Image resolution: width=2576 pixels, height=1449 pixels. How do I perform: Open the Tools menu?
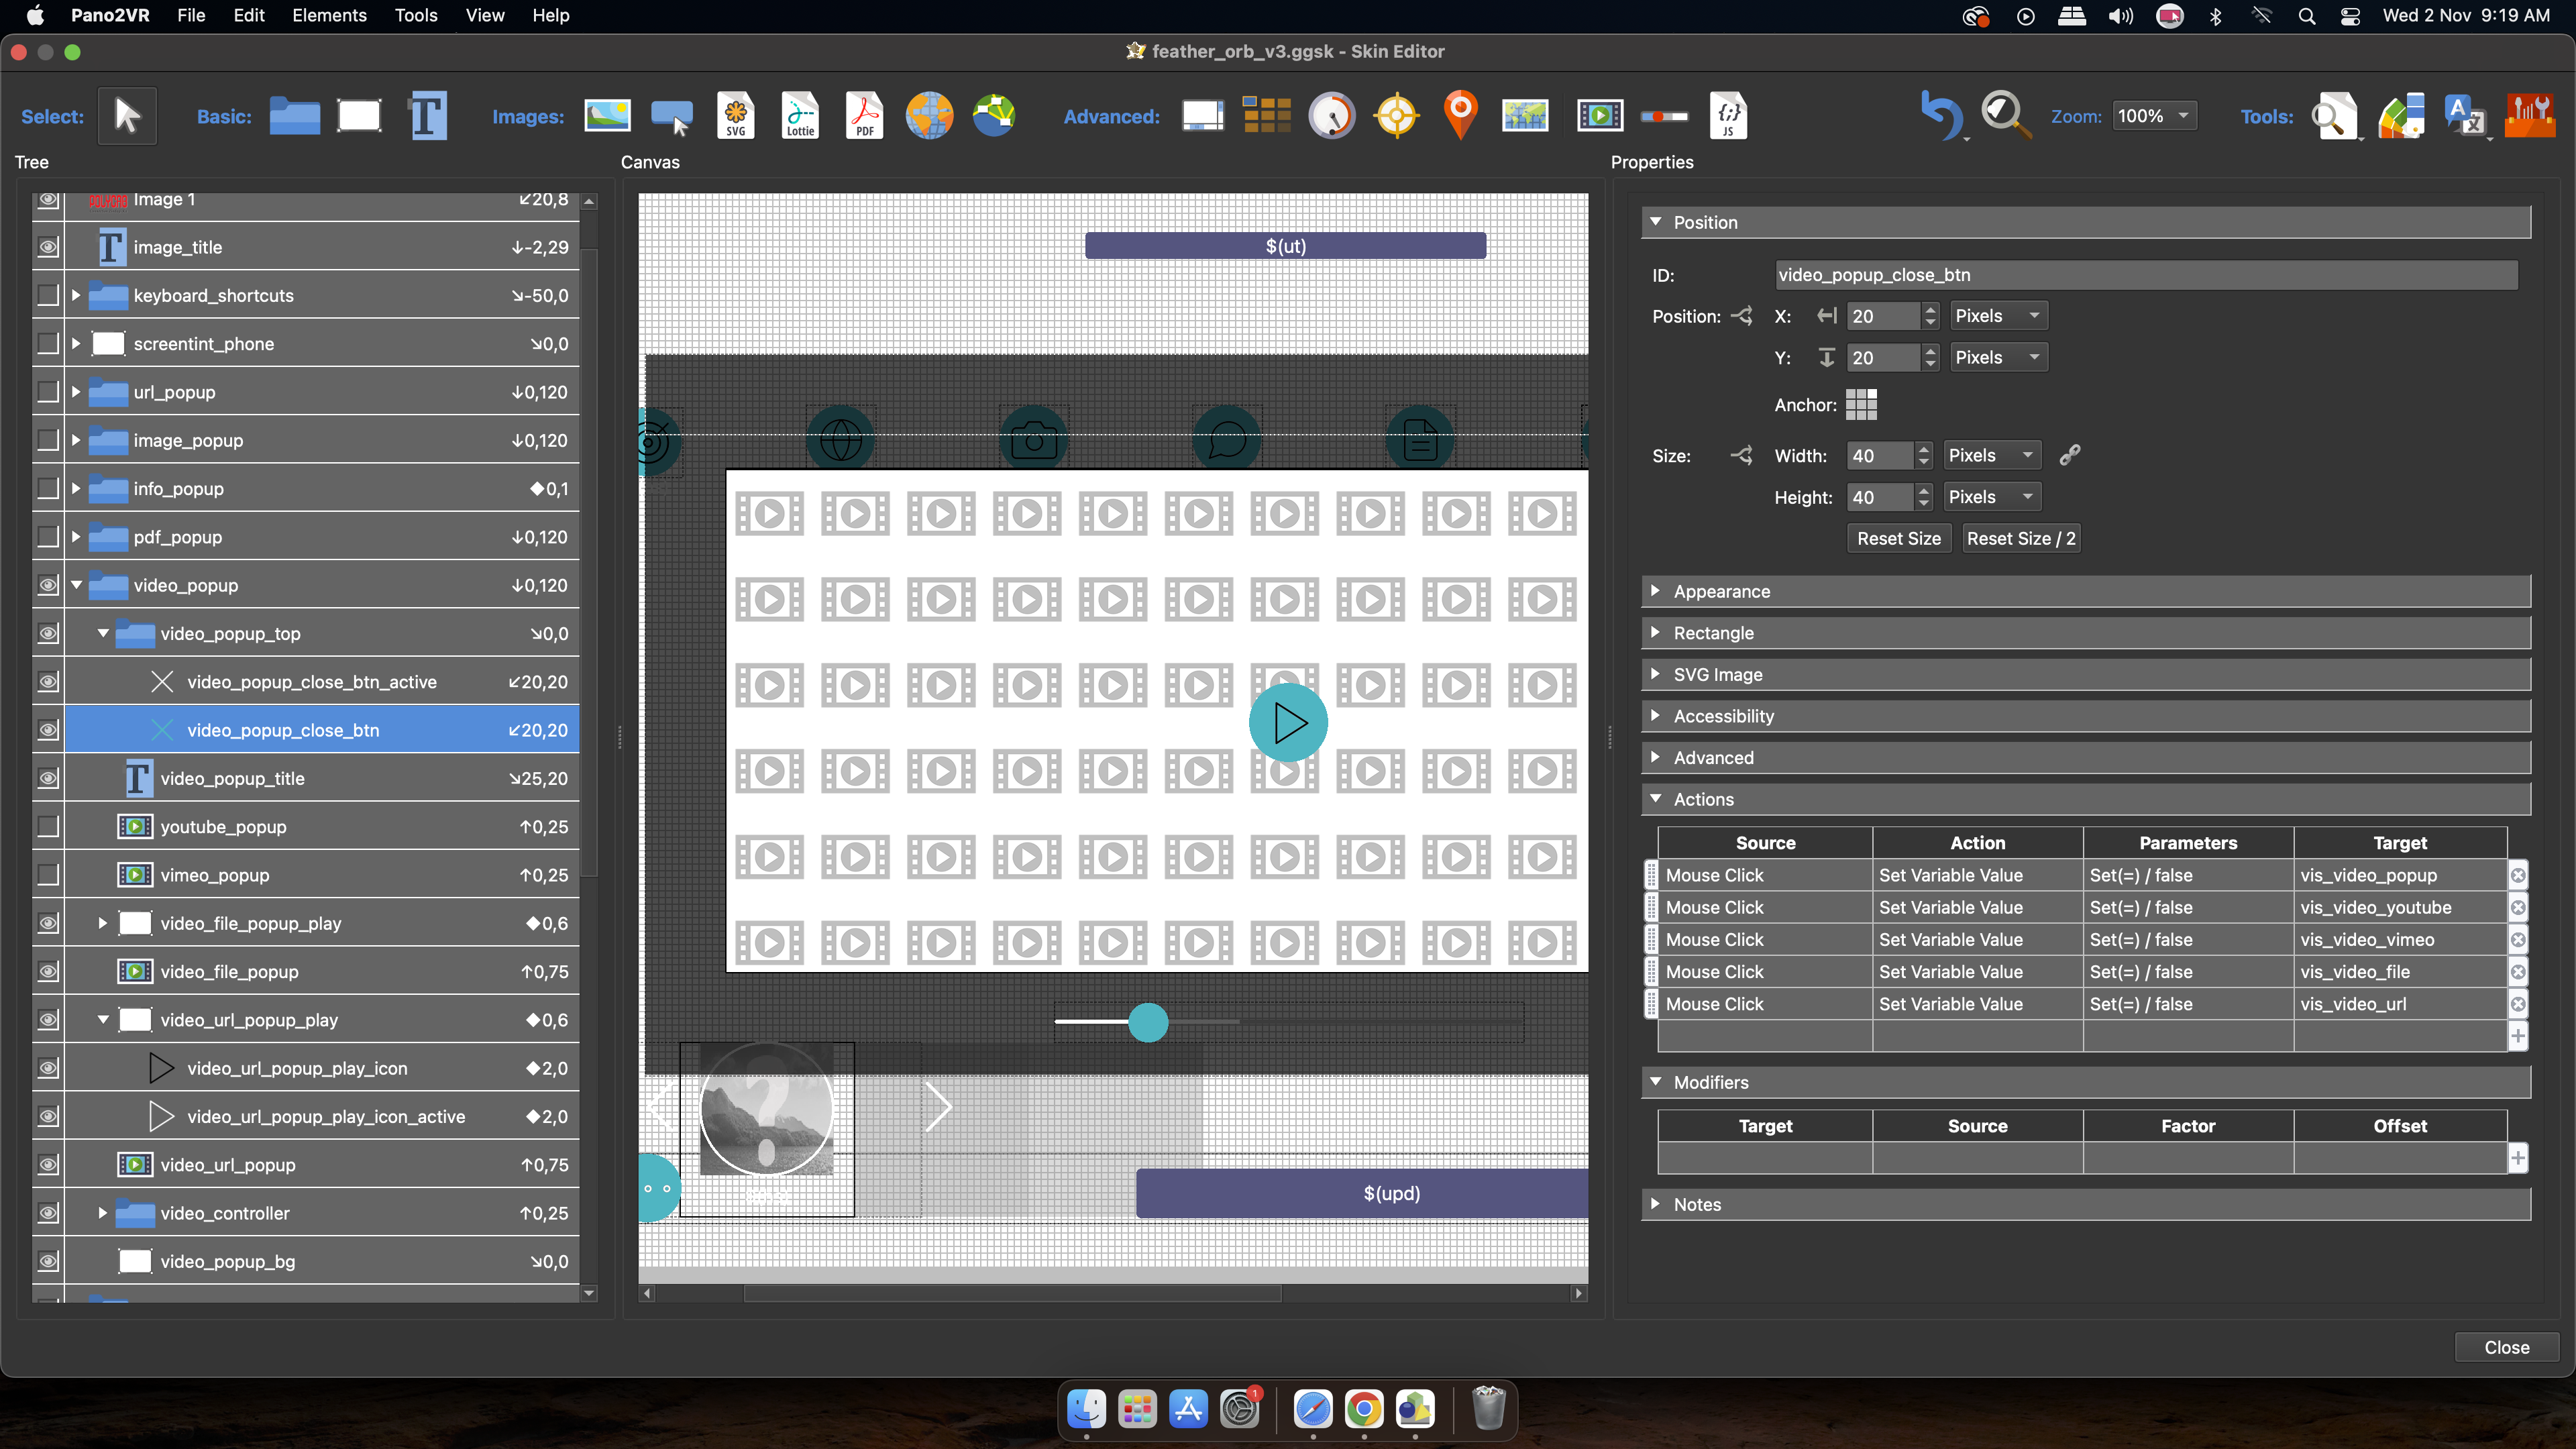tap(416, 15)
